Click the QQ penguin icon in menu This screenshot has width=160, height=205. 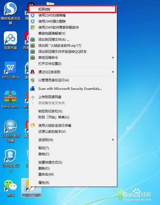point(33,72)
